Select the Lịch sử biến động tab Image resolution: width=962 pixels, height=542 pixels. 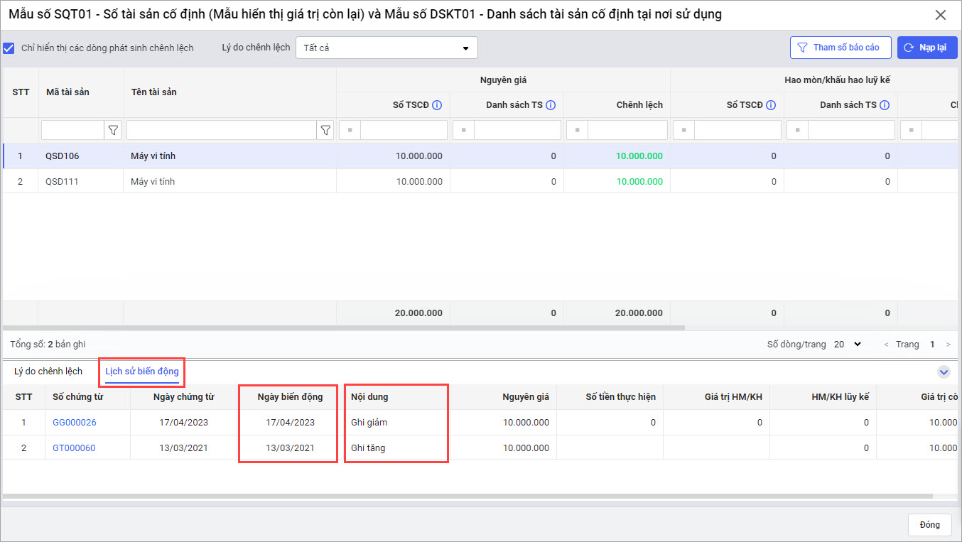[141, 372]
